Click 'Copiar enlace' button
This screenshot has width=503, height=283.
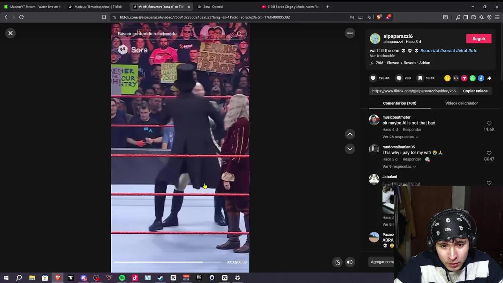coord(475,91)
